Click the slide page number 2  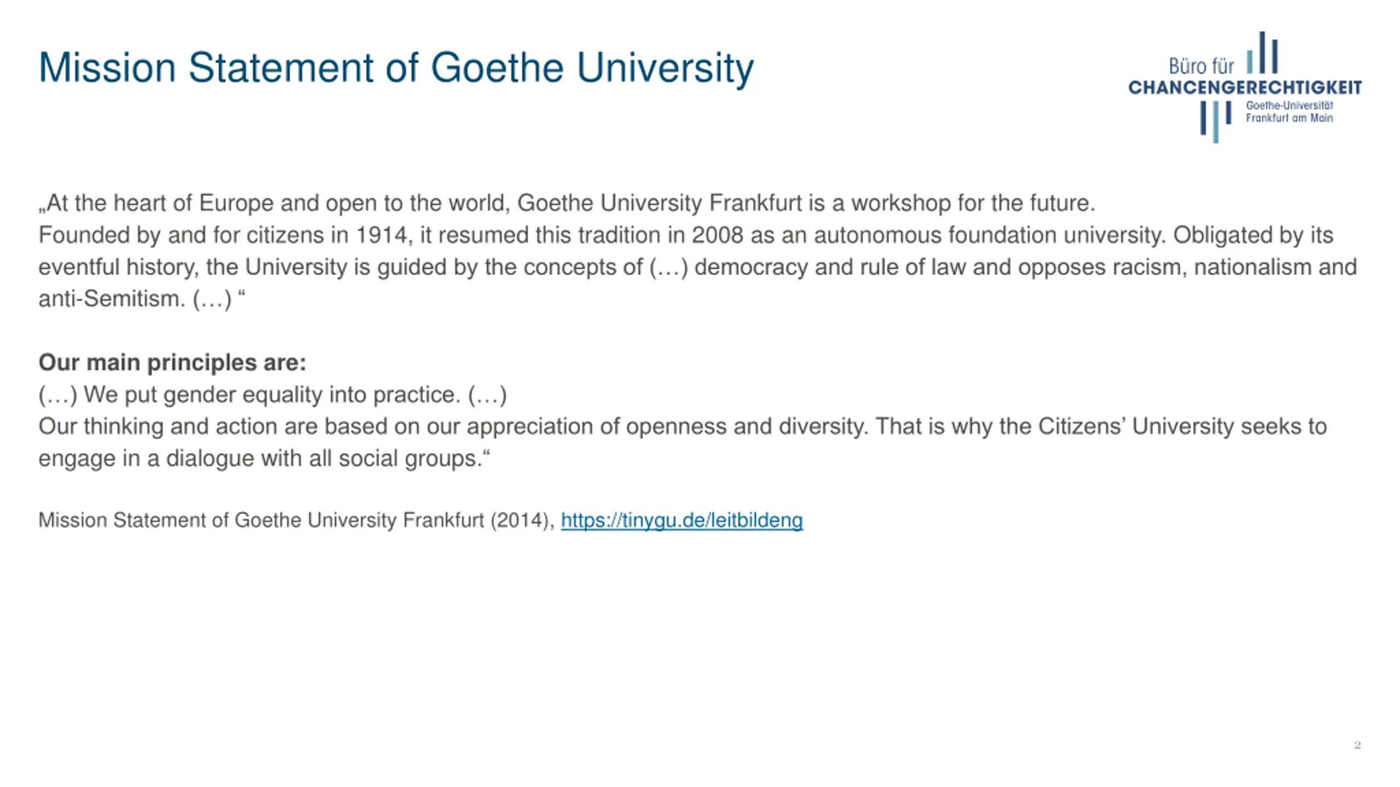(1357, 745)
